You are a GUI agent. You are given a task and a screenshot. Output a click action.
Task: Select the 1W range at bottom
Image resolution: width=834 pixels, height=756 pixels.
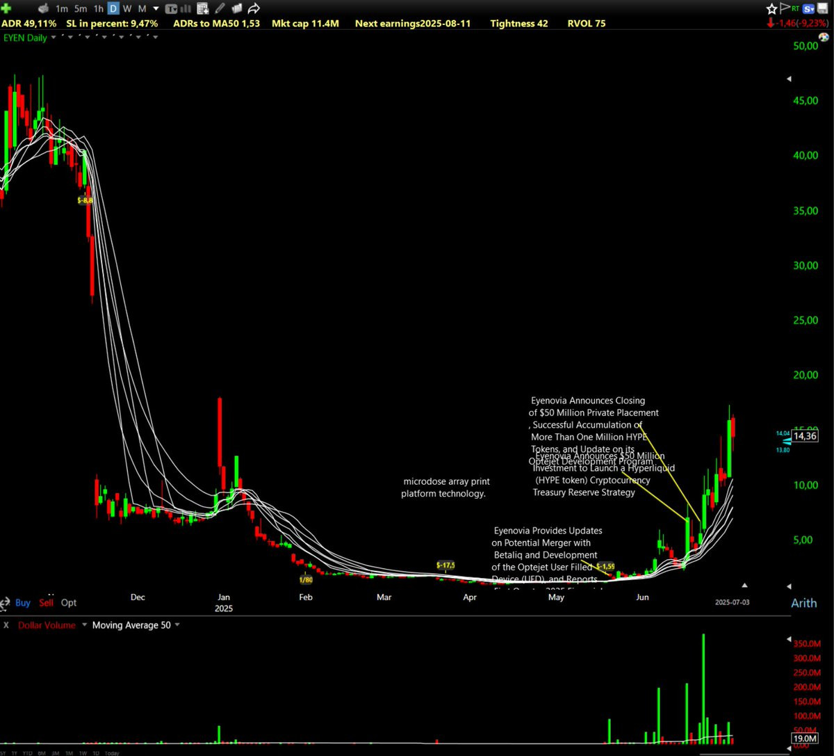pos(83,753)
